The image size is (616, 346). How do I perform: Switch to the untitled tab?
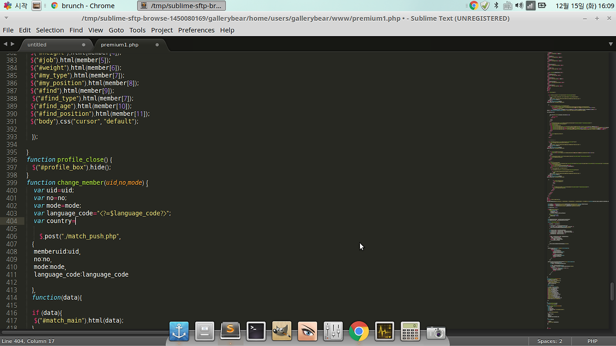37,44
